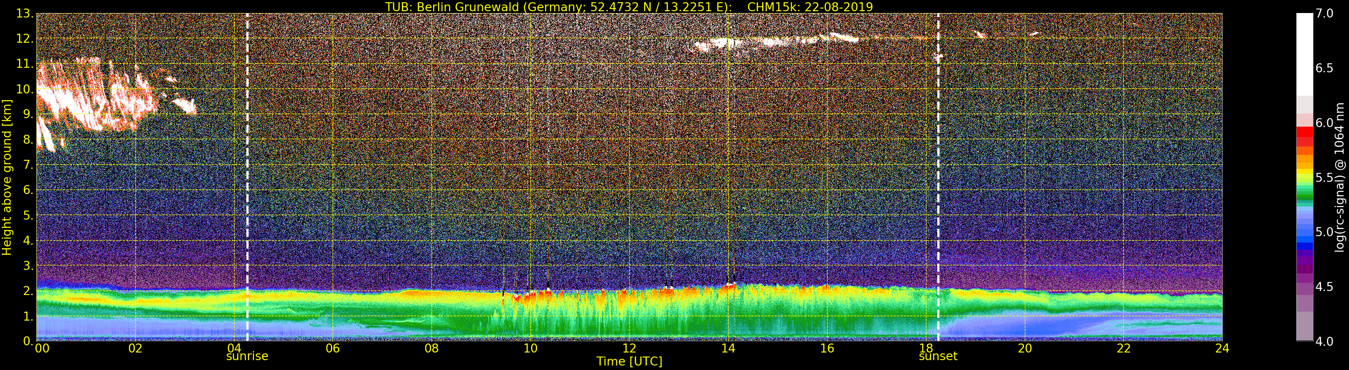Screen dimensions: 1349x370
Task: Click the "00" time axis tick label
Action: [42, 348]
